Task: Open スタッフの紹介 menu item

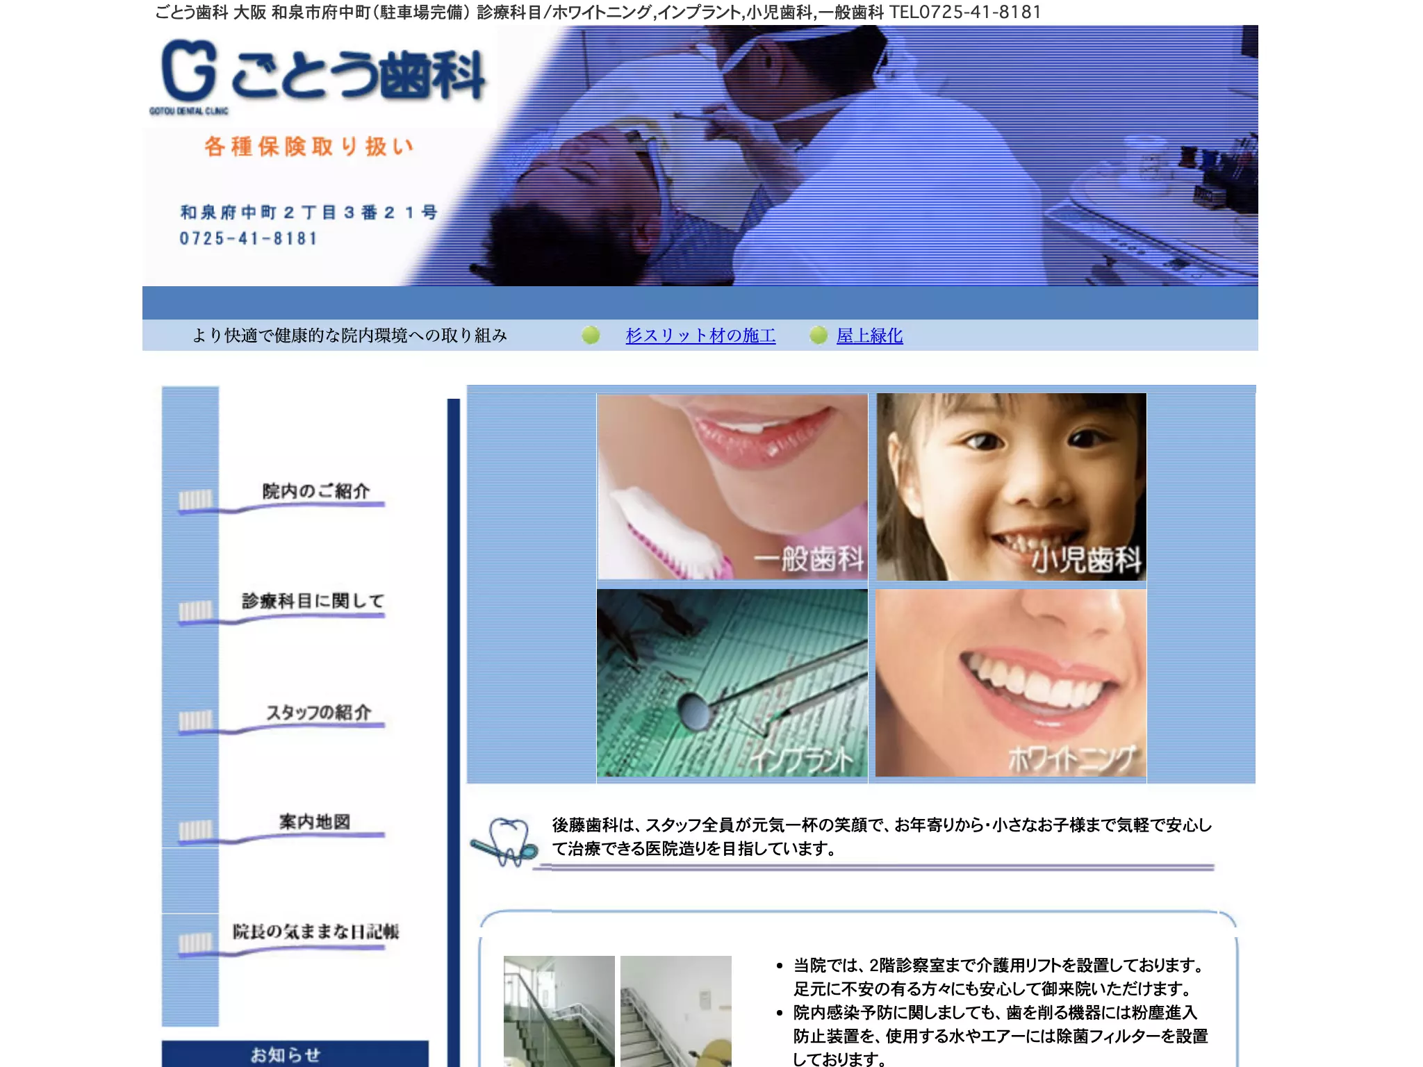Action: point(318,712)
